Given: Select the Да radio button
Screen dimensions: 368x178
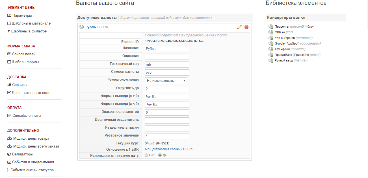Looking at the screenshot, I should click(x=160, y=155).
